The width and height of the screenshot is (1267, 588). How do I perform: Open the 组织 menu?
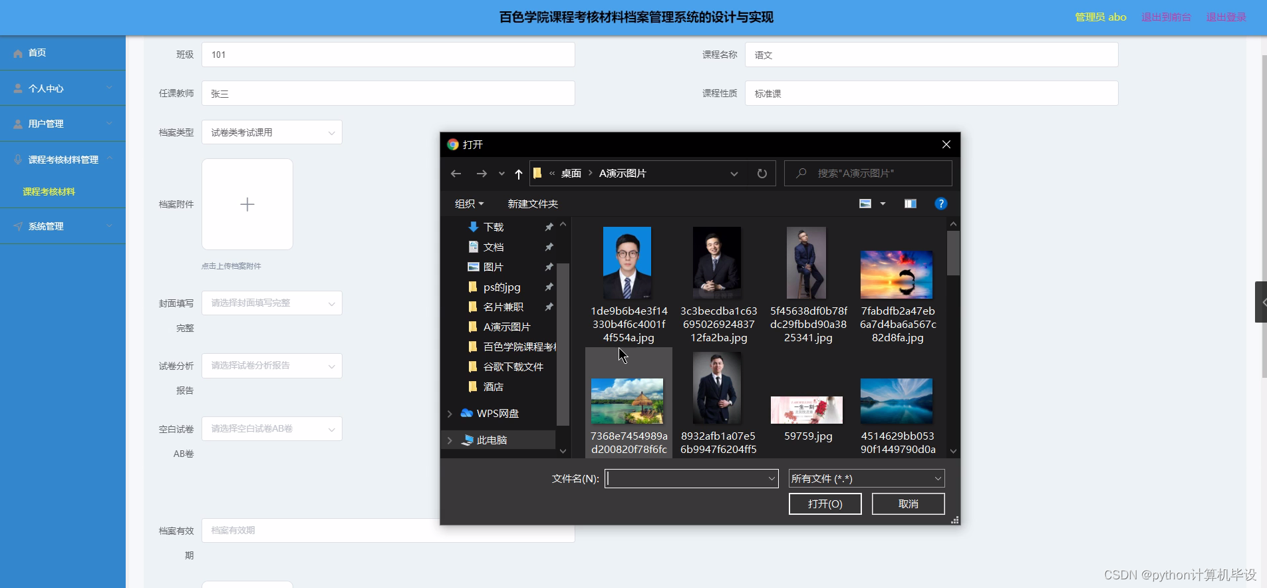(x=469, y=204)
